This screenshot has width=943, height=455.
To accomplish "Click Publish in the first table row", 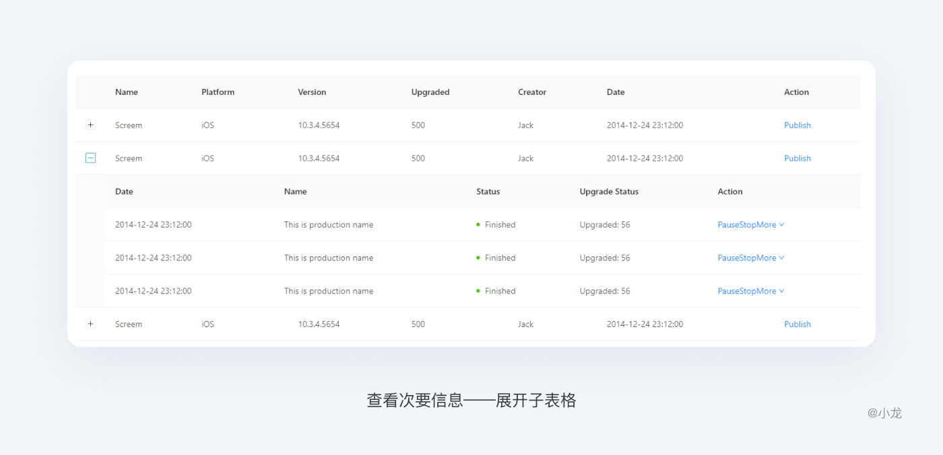I will tap(797, 125).
